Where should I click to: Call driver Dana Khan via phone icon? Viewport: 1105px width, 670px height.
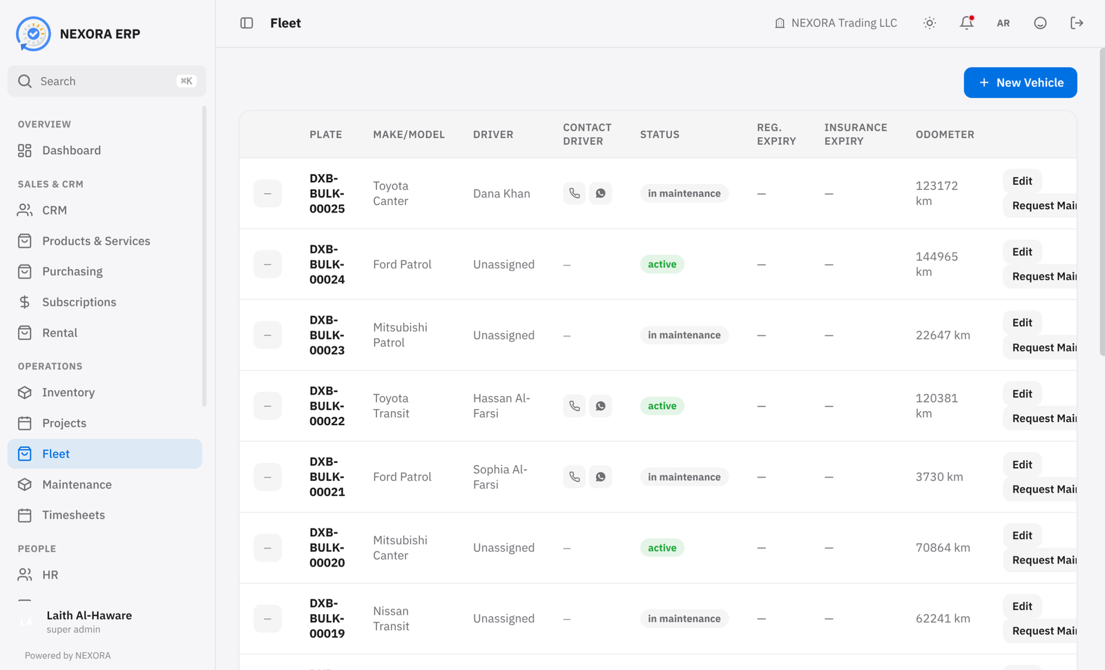coord(575,193)
